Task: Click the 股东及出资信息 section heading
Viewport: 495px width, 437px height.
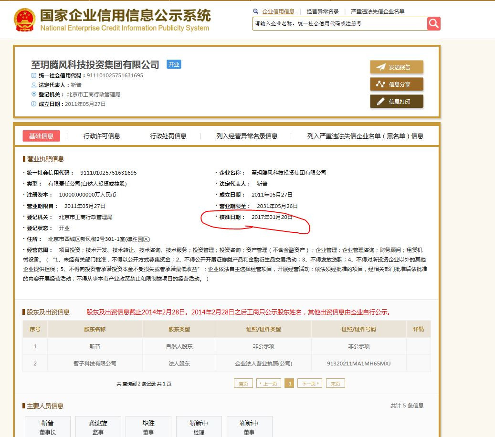Action: [48, 312]
